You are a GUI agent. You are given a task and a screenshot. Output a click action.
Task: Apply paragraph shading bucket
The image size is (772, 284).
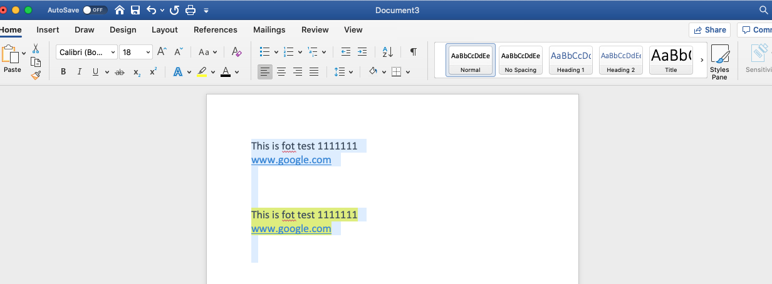373,72
